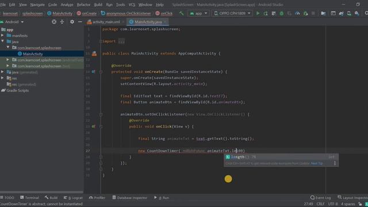Open the SDK Manager icon
This screenshot has width=368, height=207.
coord(357,13)
